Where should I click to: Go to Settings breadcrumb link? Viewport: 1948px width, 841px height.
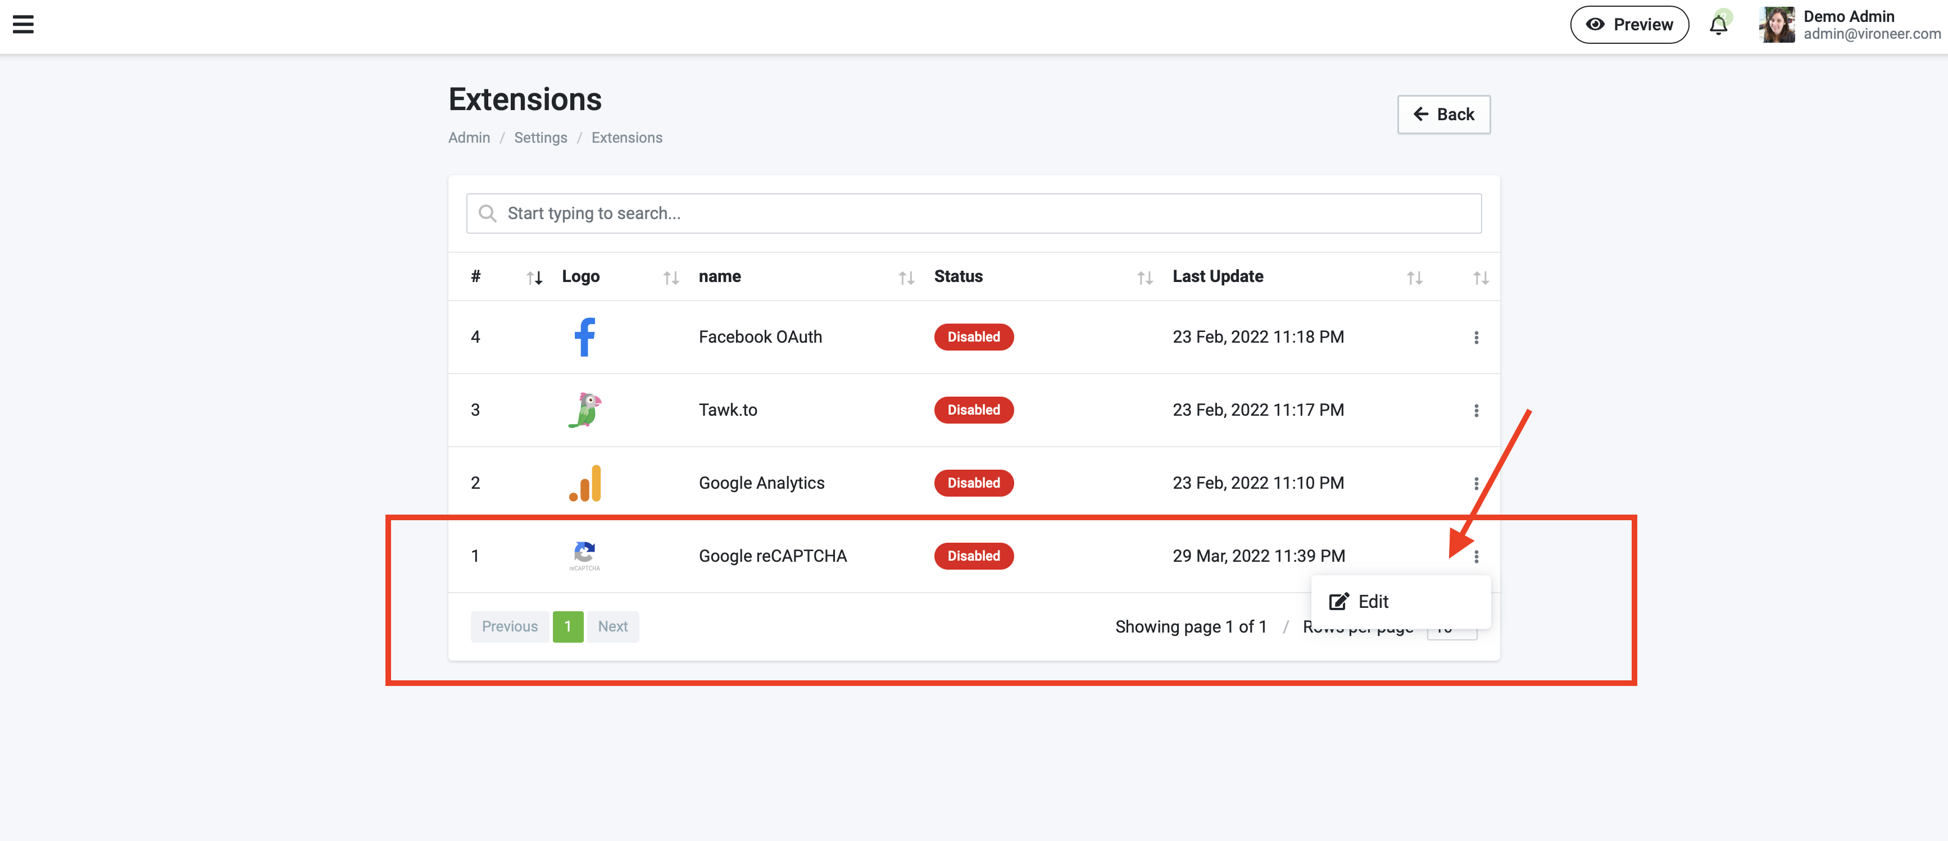click(540, 138)
